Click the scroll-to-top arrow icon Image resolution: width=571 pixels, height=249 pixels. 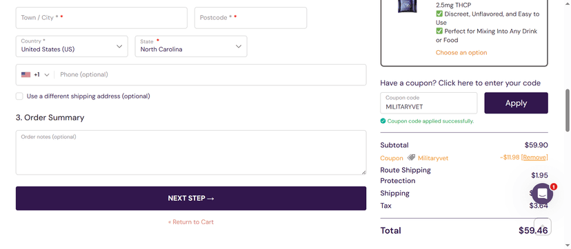point(543,227)
